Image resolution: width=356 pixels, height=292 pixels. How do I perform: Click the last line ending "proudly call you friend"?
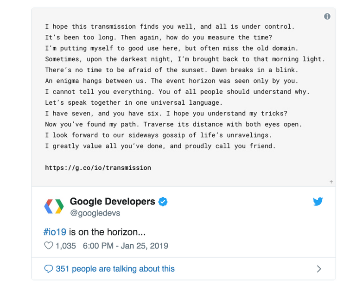click(x=160, y=146)
